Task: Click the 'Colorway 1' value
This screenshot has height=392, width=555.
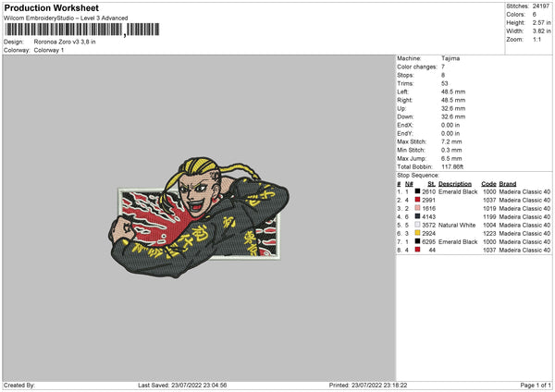Action: click(49, 50)
